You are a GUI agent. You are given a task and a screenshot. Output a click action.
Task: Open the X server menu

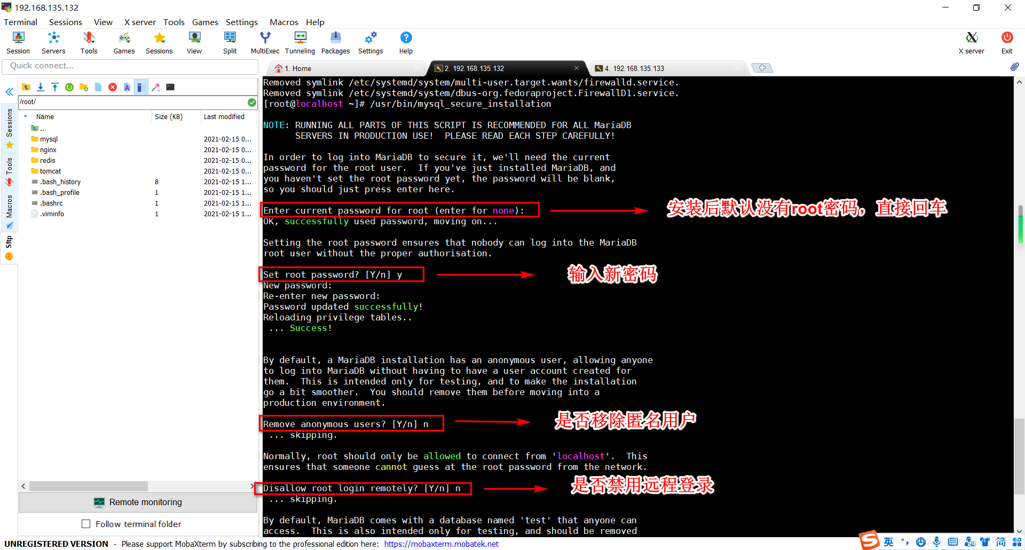pos(140,22)
